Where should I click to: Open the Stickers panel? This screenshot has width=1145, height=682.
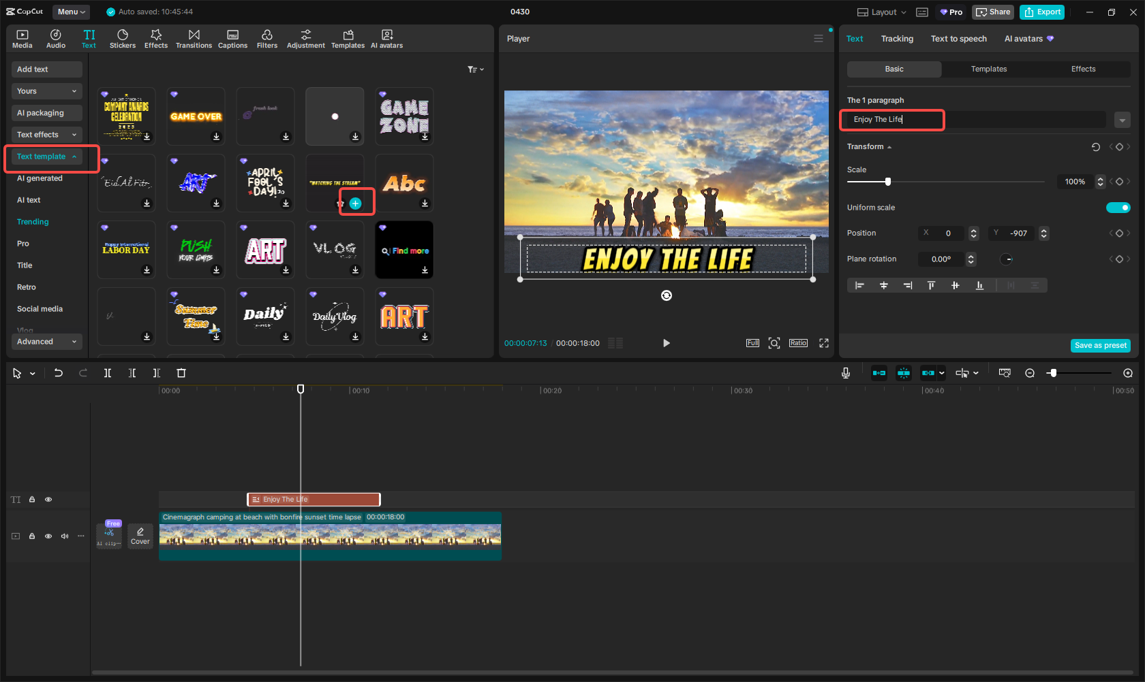[x=123, y=39]
